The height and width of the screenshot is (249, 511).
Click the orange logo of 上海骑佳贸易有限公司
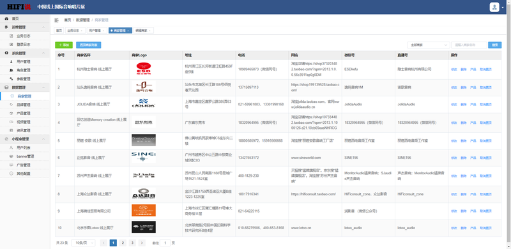coord(143,211)
